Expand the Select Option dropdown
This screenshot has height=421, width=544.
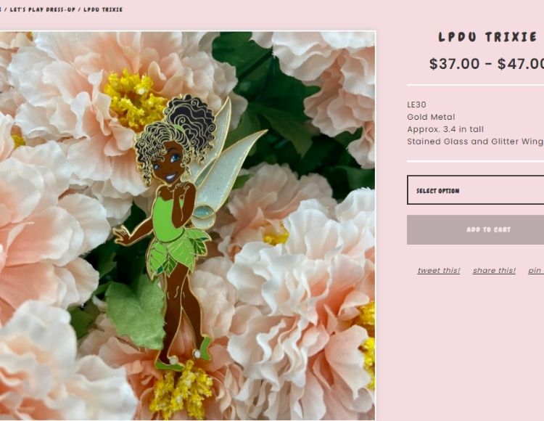tap(475, 190)
